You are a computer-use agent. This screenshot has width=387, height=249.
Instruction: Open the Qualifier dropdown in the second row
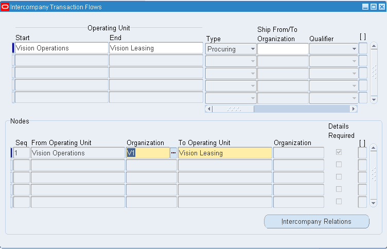pyautogui.click(x=333, y=61)
